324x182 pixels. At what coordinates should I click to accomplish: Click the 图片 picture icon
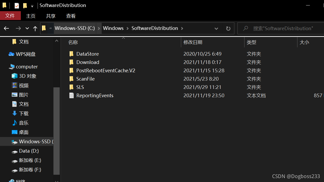tap(15, 95)
